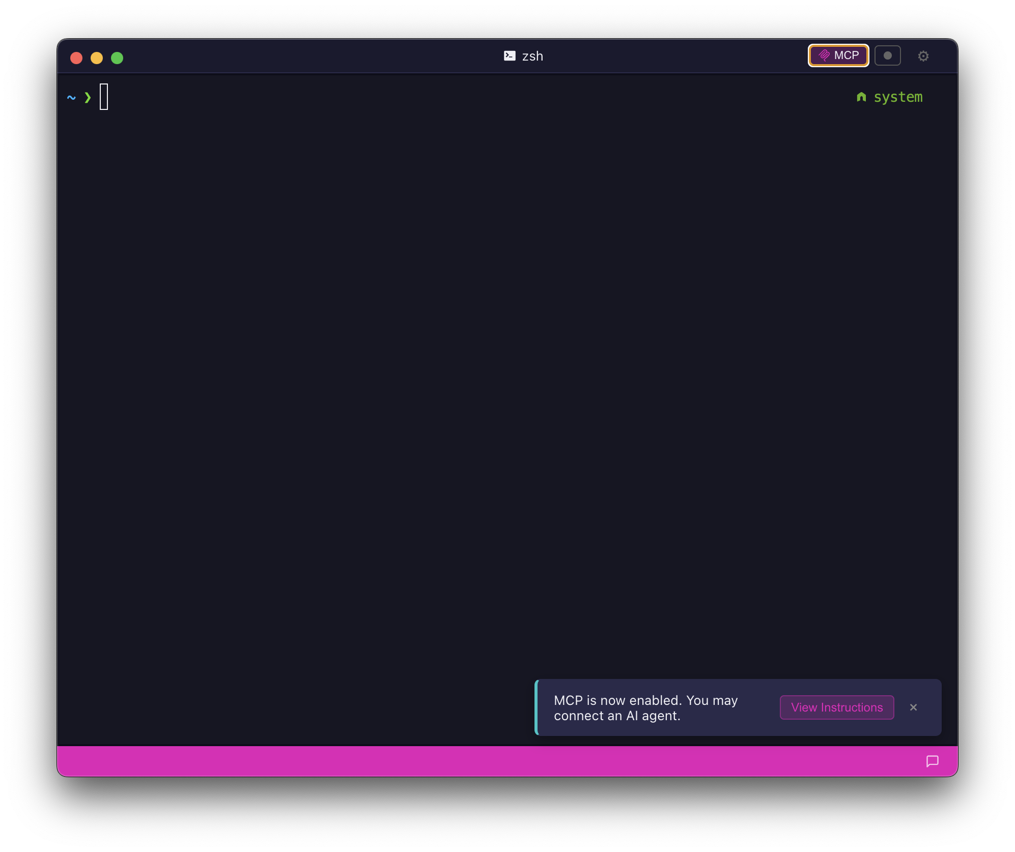Image resolution: width=1015 pixels, height=852 pixels.
Task: Click the terminal icon in the title bar
Action: (x=510, y=56)
